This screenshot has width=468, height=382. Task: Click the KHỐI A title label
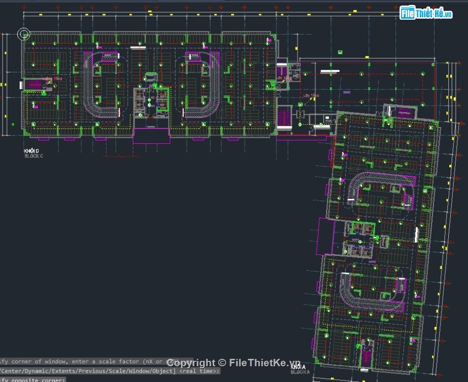(298, 367)
